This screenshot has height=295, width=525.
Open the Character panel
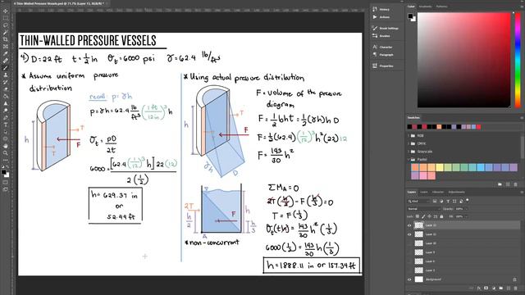coord(382,47)
